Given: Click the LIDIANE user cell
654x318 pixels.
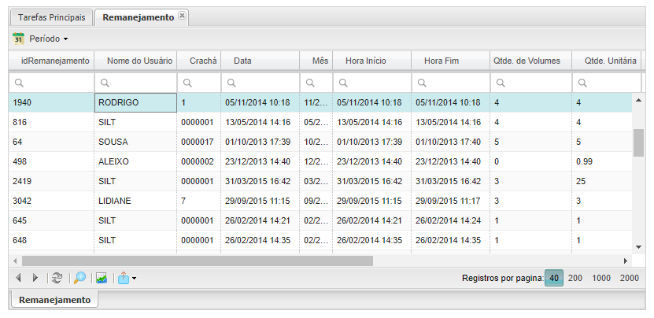Looking at the screenshot, I should 135,201.
